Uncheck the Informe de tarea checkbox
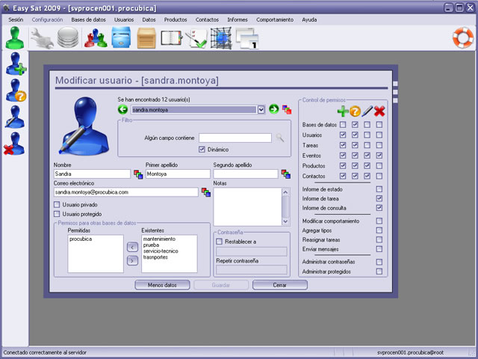 tap(379, 198)
